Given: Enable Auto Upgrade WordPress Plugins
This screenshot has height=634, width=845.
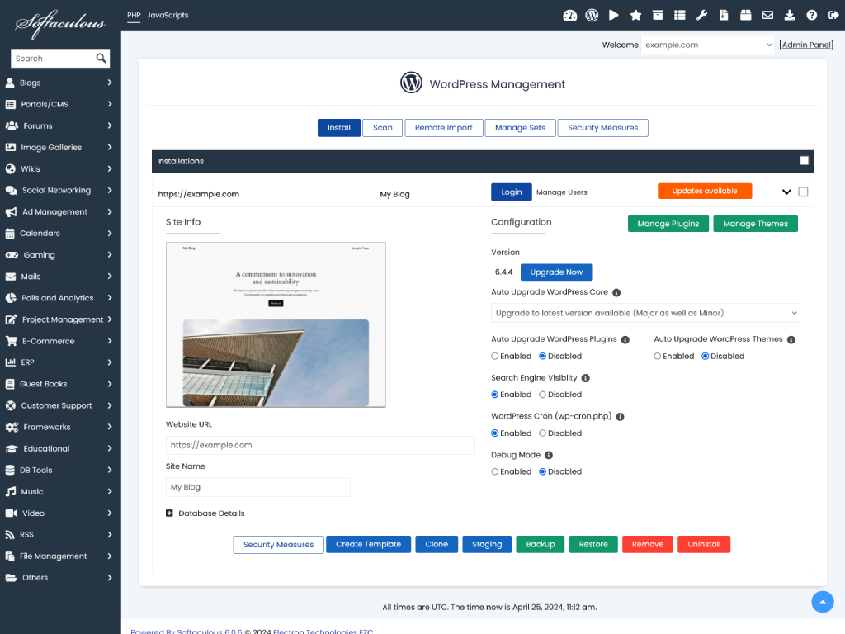Looking at the screenshot, I should coord(495,356).
